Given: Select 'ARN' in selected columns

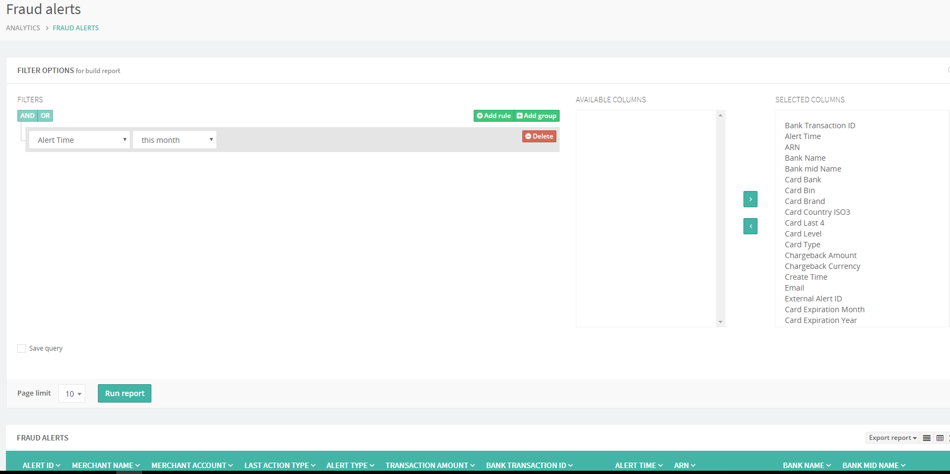Looking at the screenshot, I should [x=792, y=147].
